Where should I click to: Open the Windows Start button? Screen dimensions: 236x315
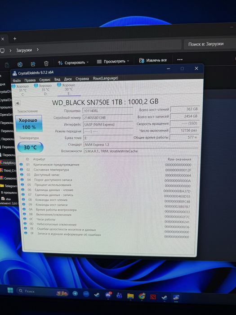pos(10,290)
